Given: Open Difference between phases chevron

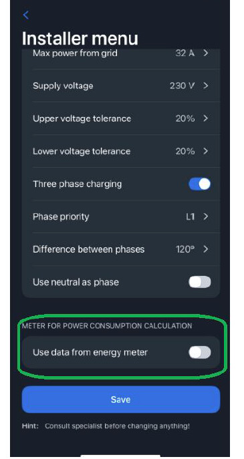Looking at the screenshot, I should click(206, 249).
